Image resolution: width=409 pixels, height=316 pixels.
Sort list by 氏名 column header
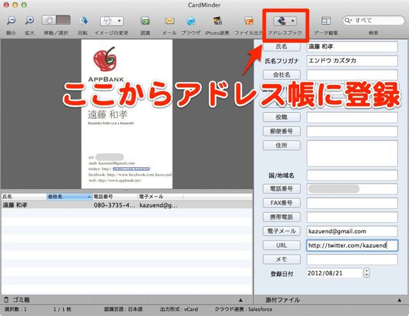pyautogui.click(x=24, y=197)
